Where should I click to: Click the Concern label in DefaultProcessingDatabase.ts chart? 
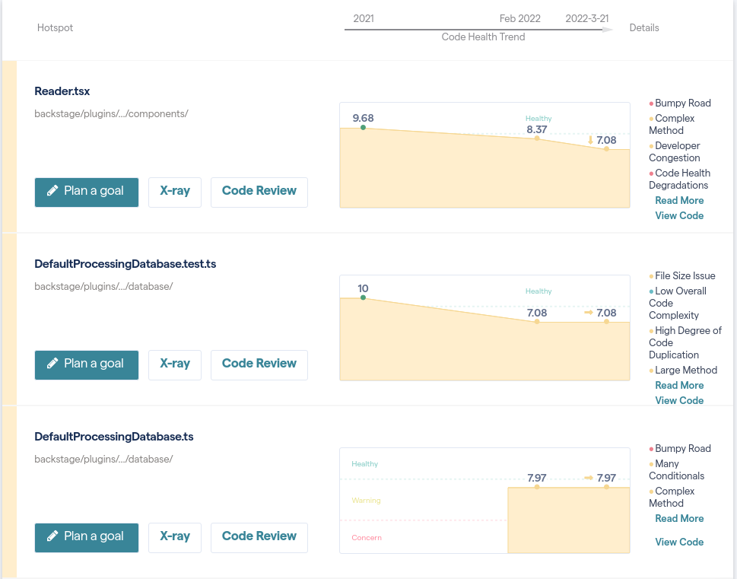point(367,538)
